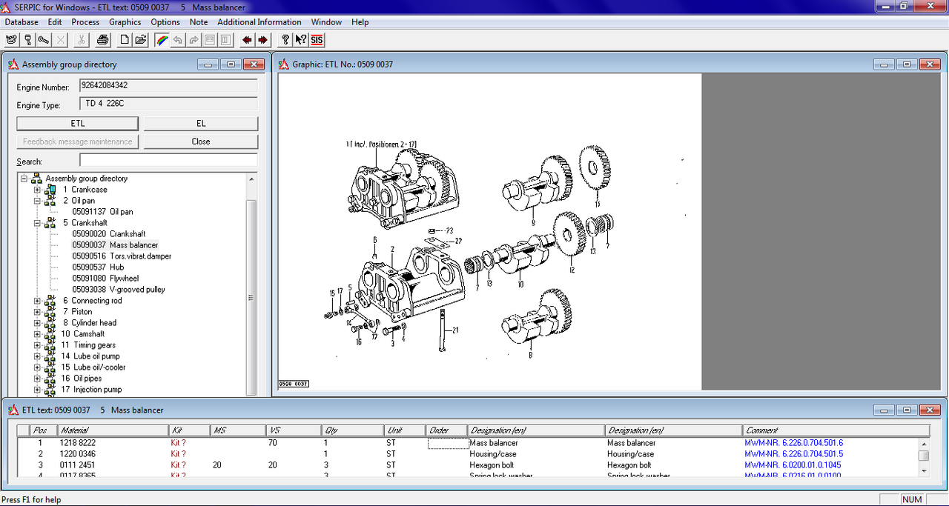Image resolution: width=949 pixels, height=506 pixels.
Task: Expand the 14 Lube oil pump node
Action: [x=37, y=356]
